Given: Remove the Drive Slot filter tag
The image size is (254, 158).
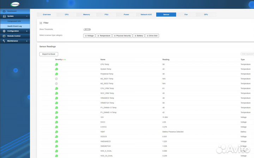Looking at the screenshot, I should (x=147, y=36).
